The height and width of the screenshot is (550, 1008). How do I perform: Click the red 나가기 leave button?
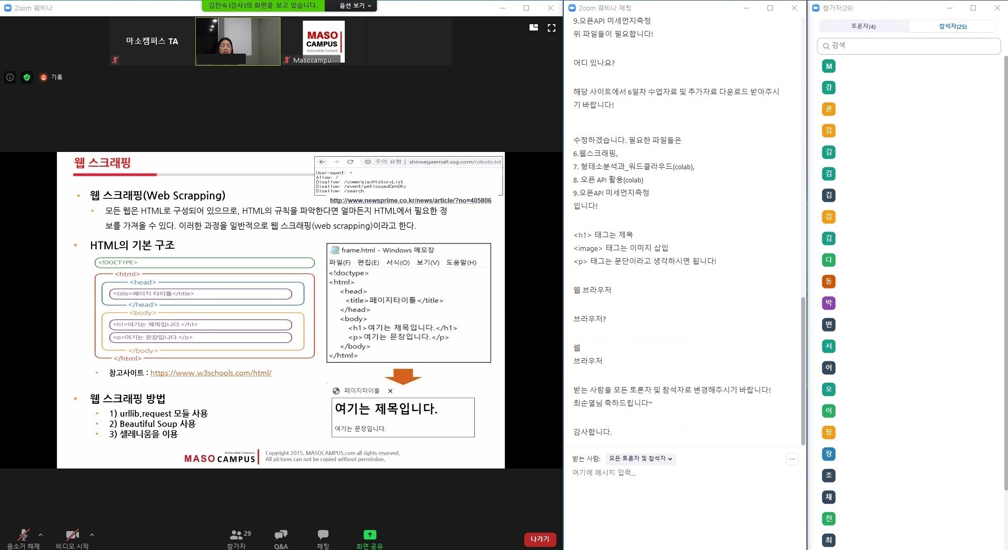point(540,539)
